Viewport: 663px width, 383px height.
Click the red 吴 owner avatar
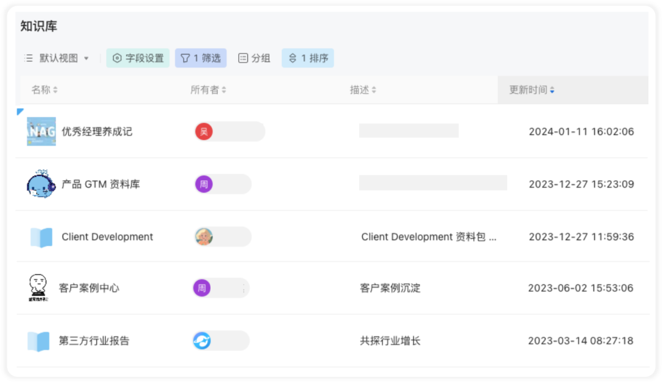[204, 132]
